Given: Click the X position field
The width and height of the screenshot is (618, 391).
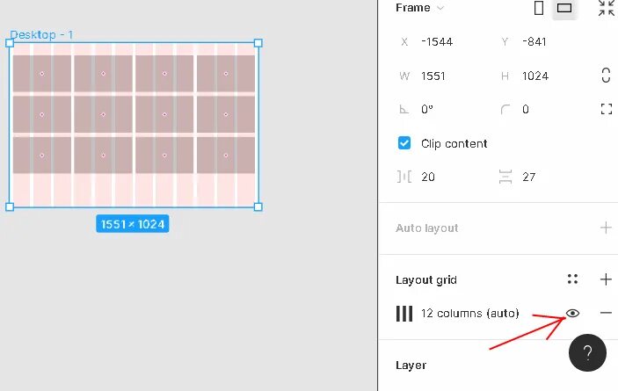Looking at the screenshot, I should tap(445, 42).
